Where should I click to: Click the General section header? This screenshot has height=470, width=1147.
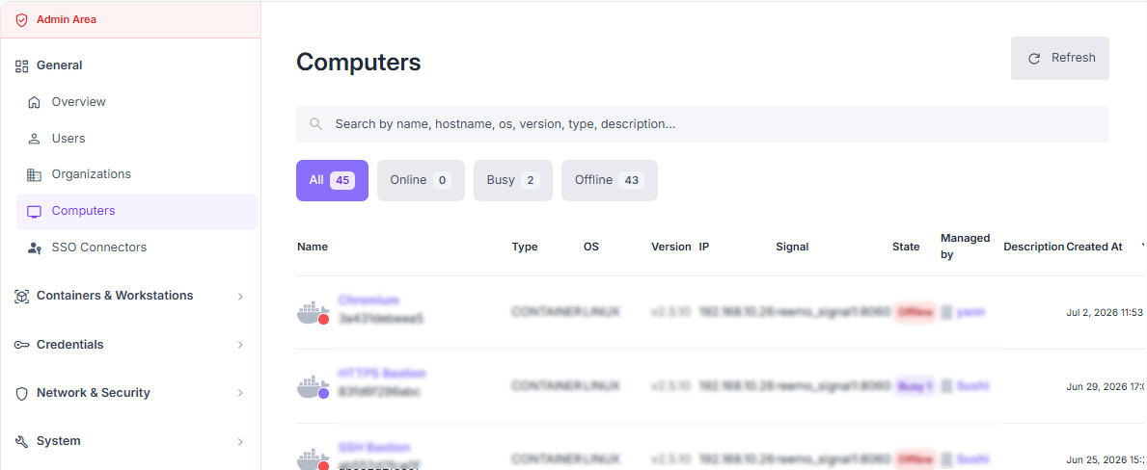point(59,65)
